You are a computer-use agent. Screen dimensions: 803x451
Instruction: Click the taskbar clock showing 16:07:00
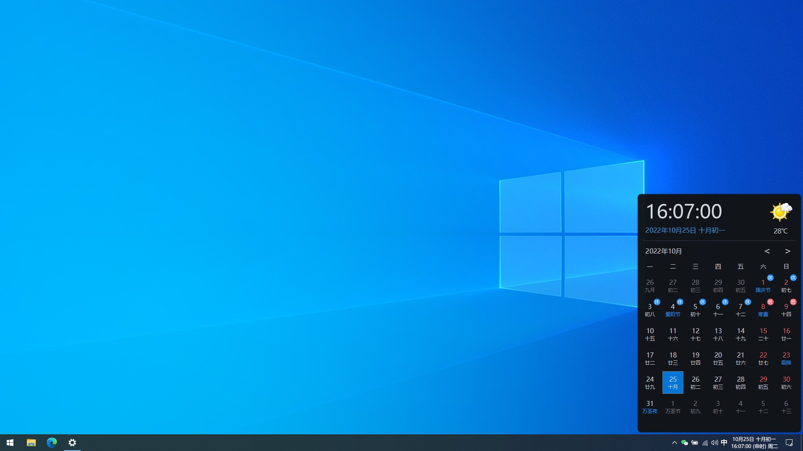pos(754,443)
